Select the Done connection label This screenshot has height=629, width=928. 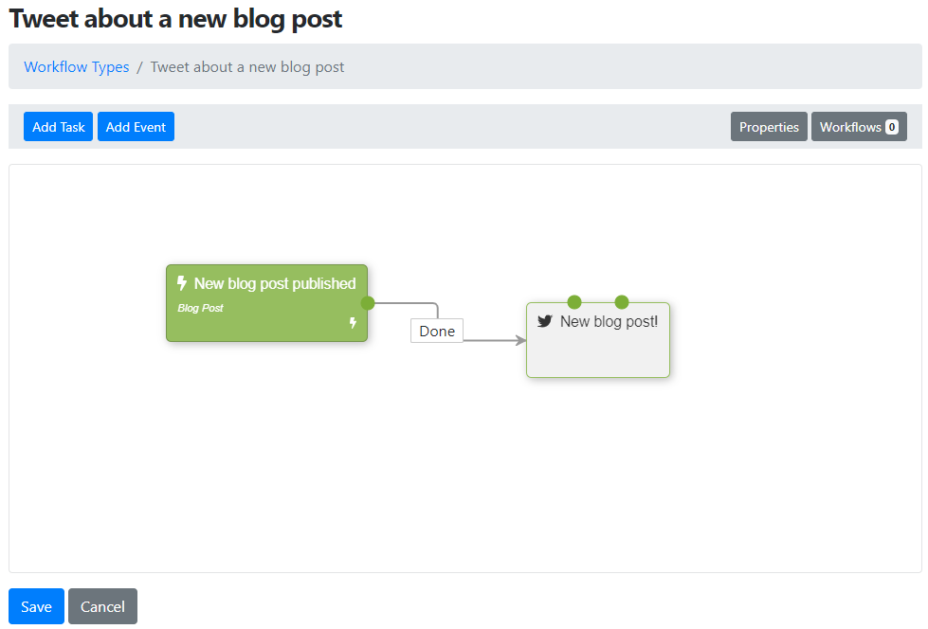pos(437,331)
